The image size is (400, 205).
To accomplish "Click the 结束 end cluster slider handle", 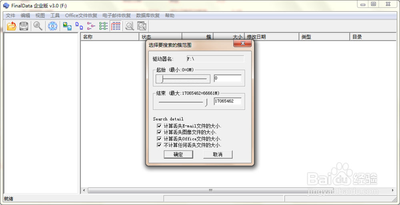I will coord(205,102).
